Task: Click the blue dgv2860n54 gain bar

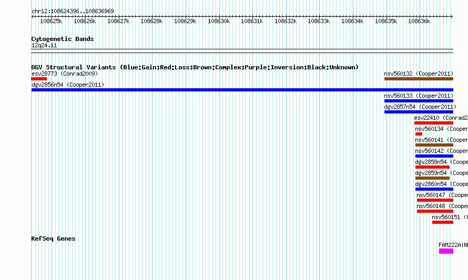Action: (x=434, y=189)
